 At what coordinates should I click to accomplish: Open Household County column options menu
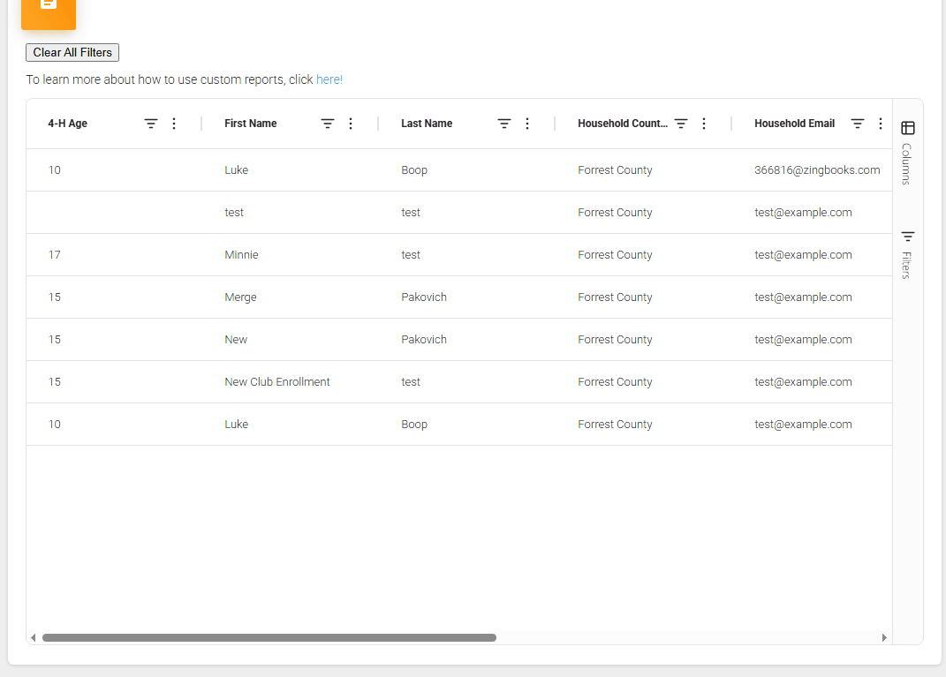[704, 124]
